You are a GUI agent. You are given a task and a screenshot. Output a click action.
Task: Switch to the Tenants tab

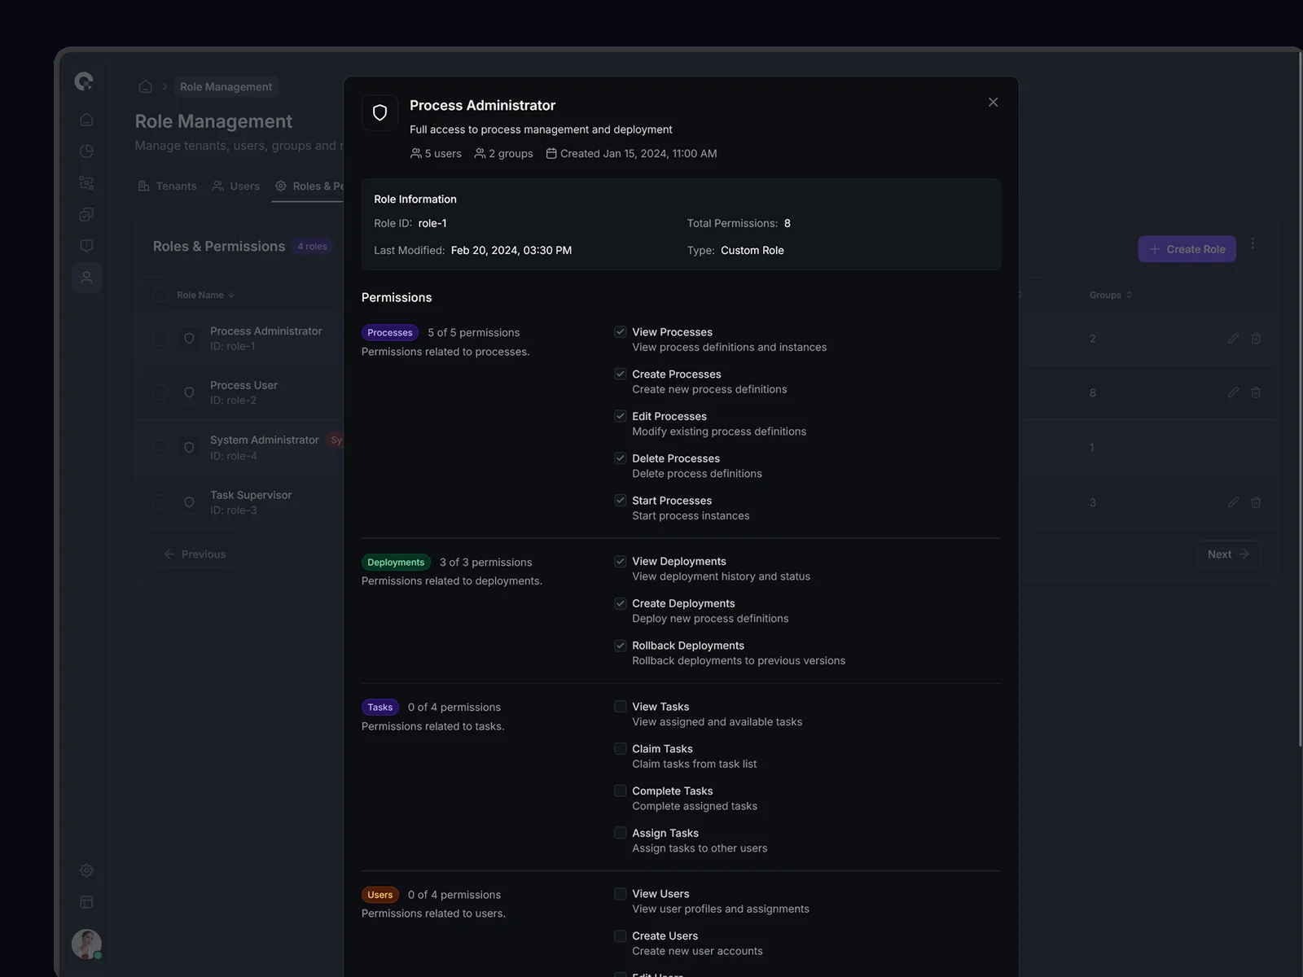click(168, 186)
